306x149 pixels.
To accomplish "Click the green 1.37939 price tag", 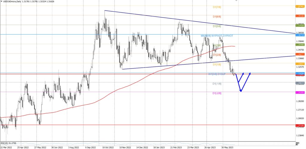I will (x=300, y=25).
